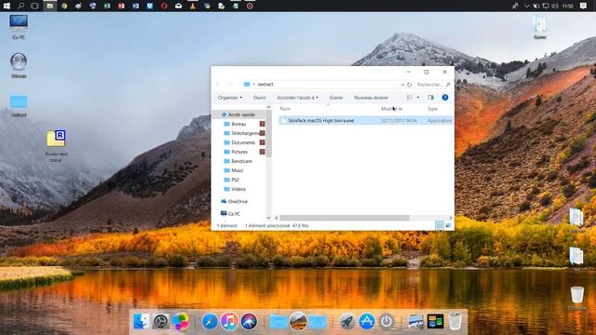The image size is (596, 335).
Task: Open Task View in top taskbar
Action: click(x=34, y=6)
